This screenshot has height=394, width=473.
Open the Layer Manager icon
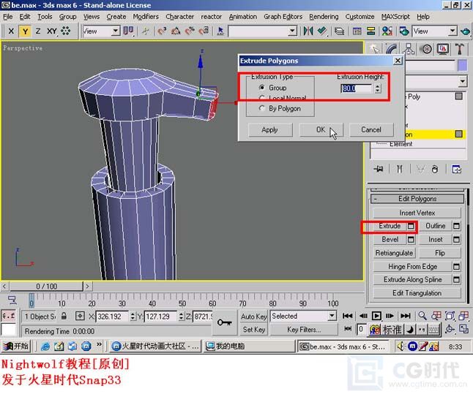click(339, 31)
